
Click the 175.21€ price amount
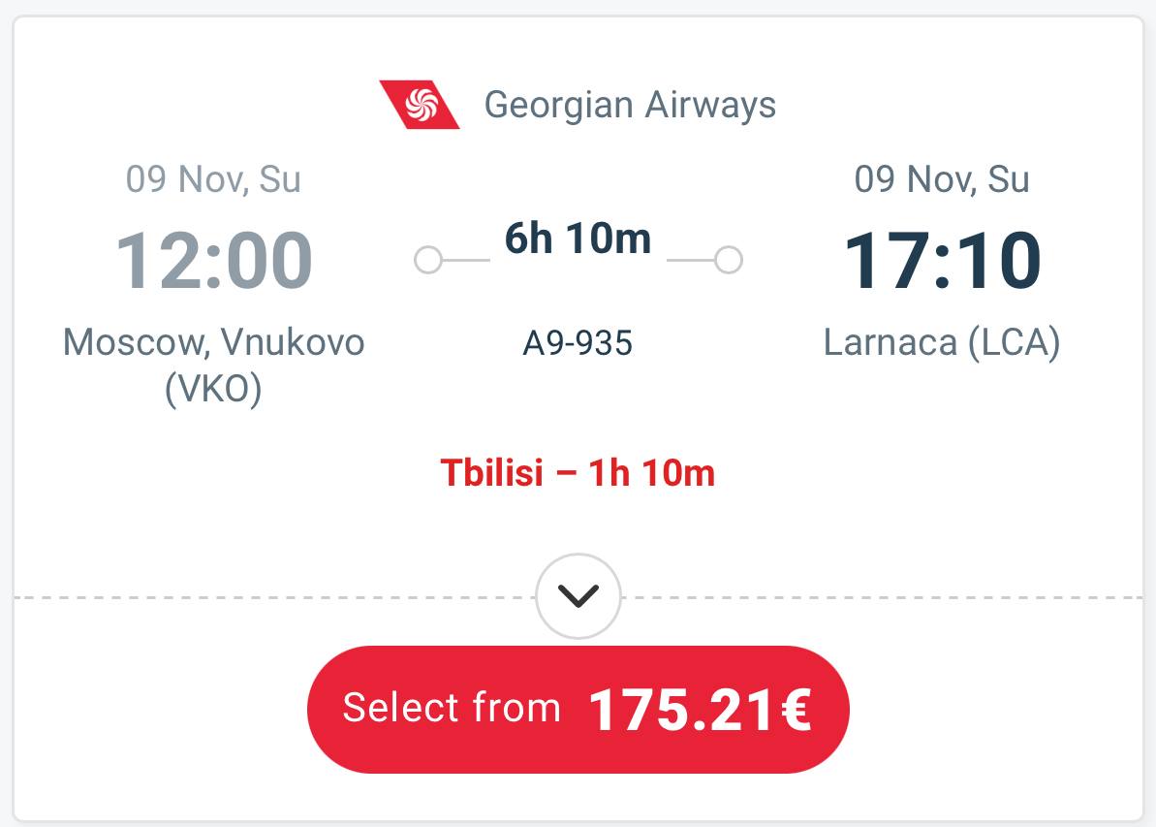click(700, 710)
